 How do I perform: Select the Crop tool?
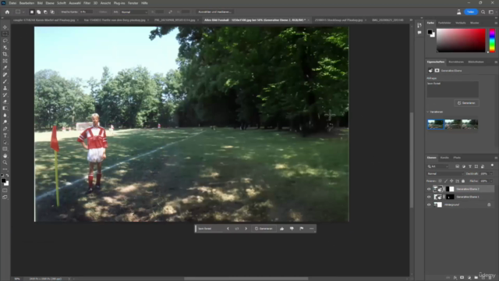point(5,54)
